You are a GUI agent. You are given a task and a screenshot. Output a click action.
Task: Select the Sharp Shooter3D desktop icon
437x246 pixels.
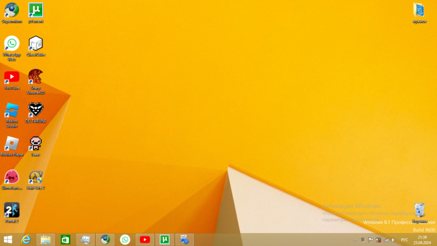click(x=36, y=82)
